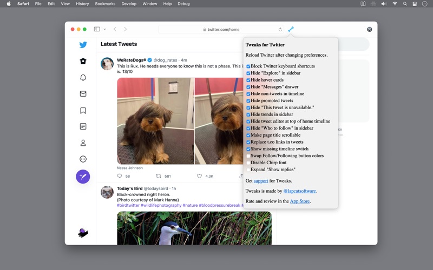Expand the sidebar dropdown chevron in toolbar

104,29
